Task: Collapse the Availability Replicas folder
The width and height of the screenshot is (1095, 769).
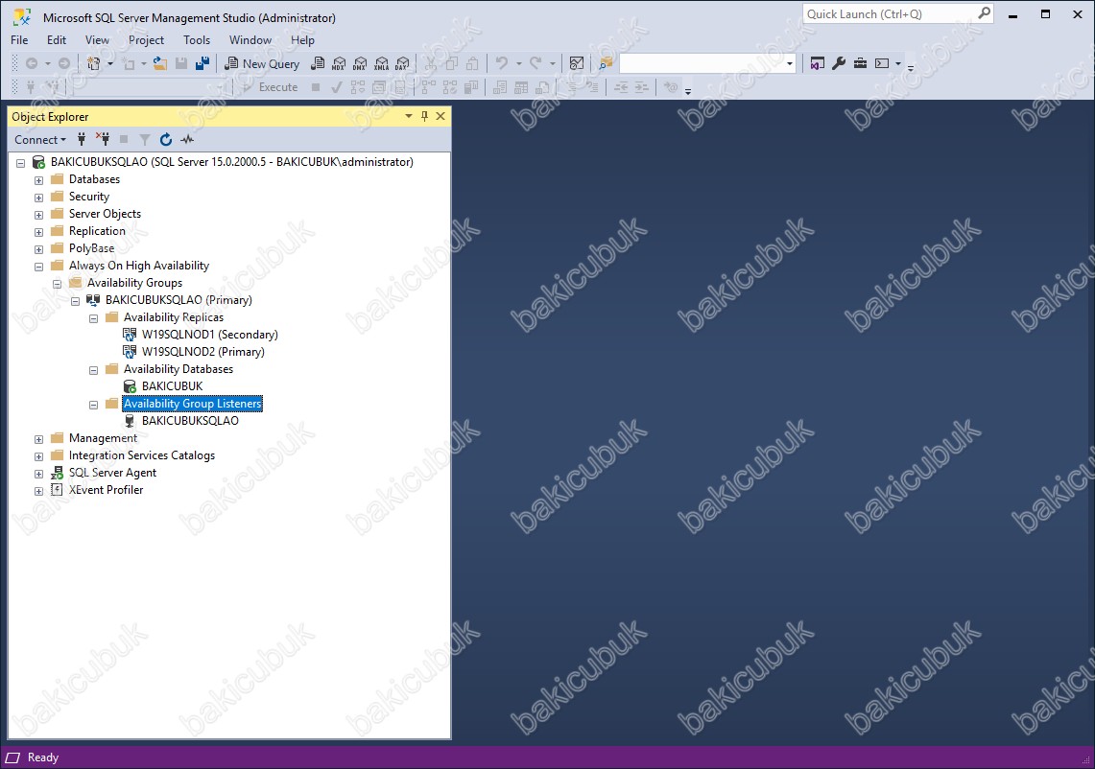Action: [x=93, y=318]
